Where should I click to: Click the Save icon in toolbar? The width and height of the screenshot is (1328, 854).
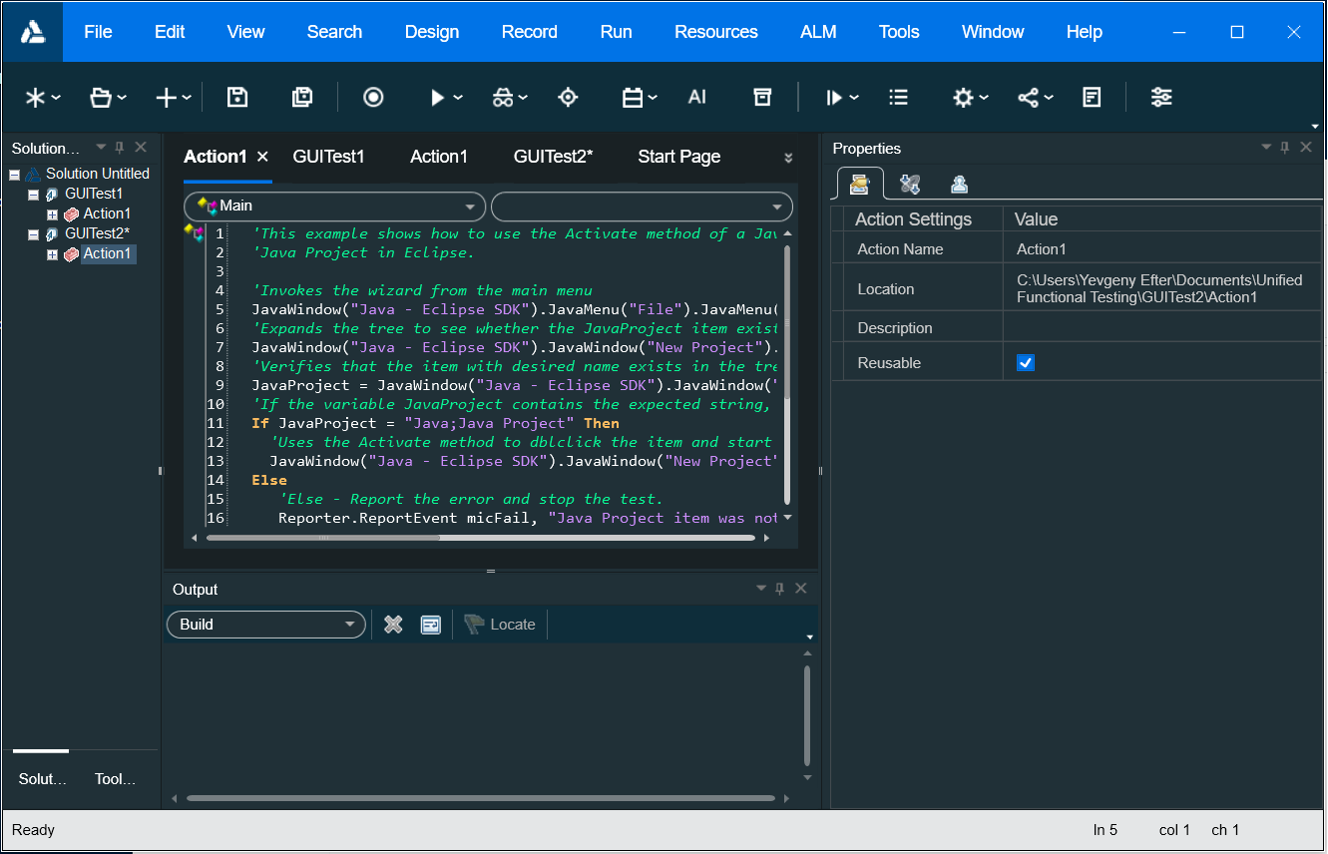[237, 97]
